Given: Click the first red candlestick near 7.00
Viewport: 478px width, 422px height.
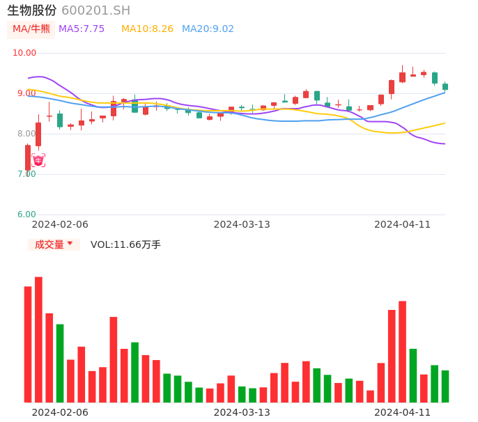Looking at the screenshot, I should point(28,157).
